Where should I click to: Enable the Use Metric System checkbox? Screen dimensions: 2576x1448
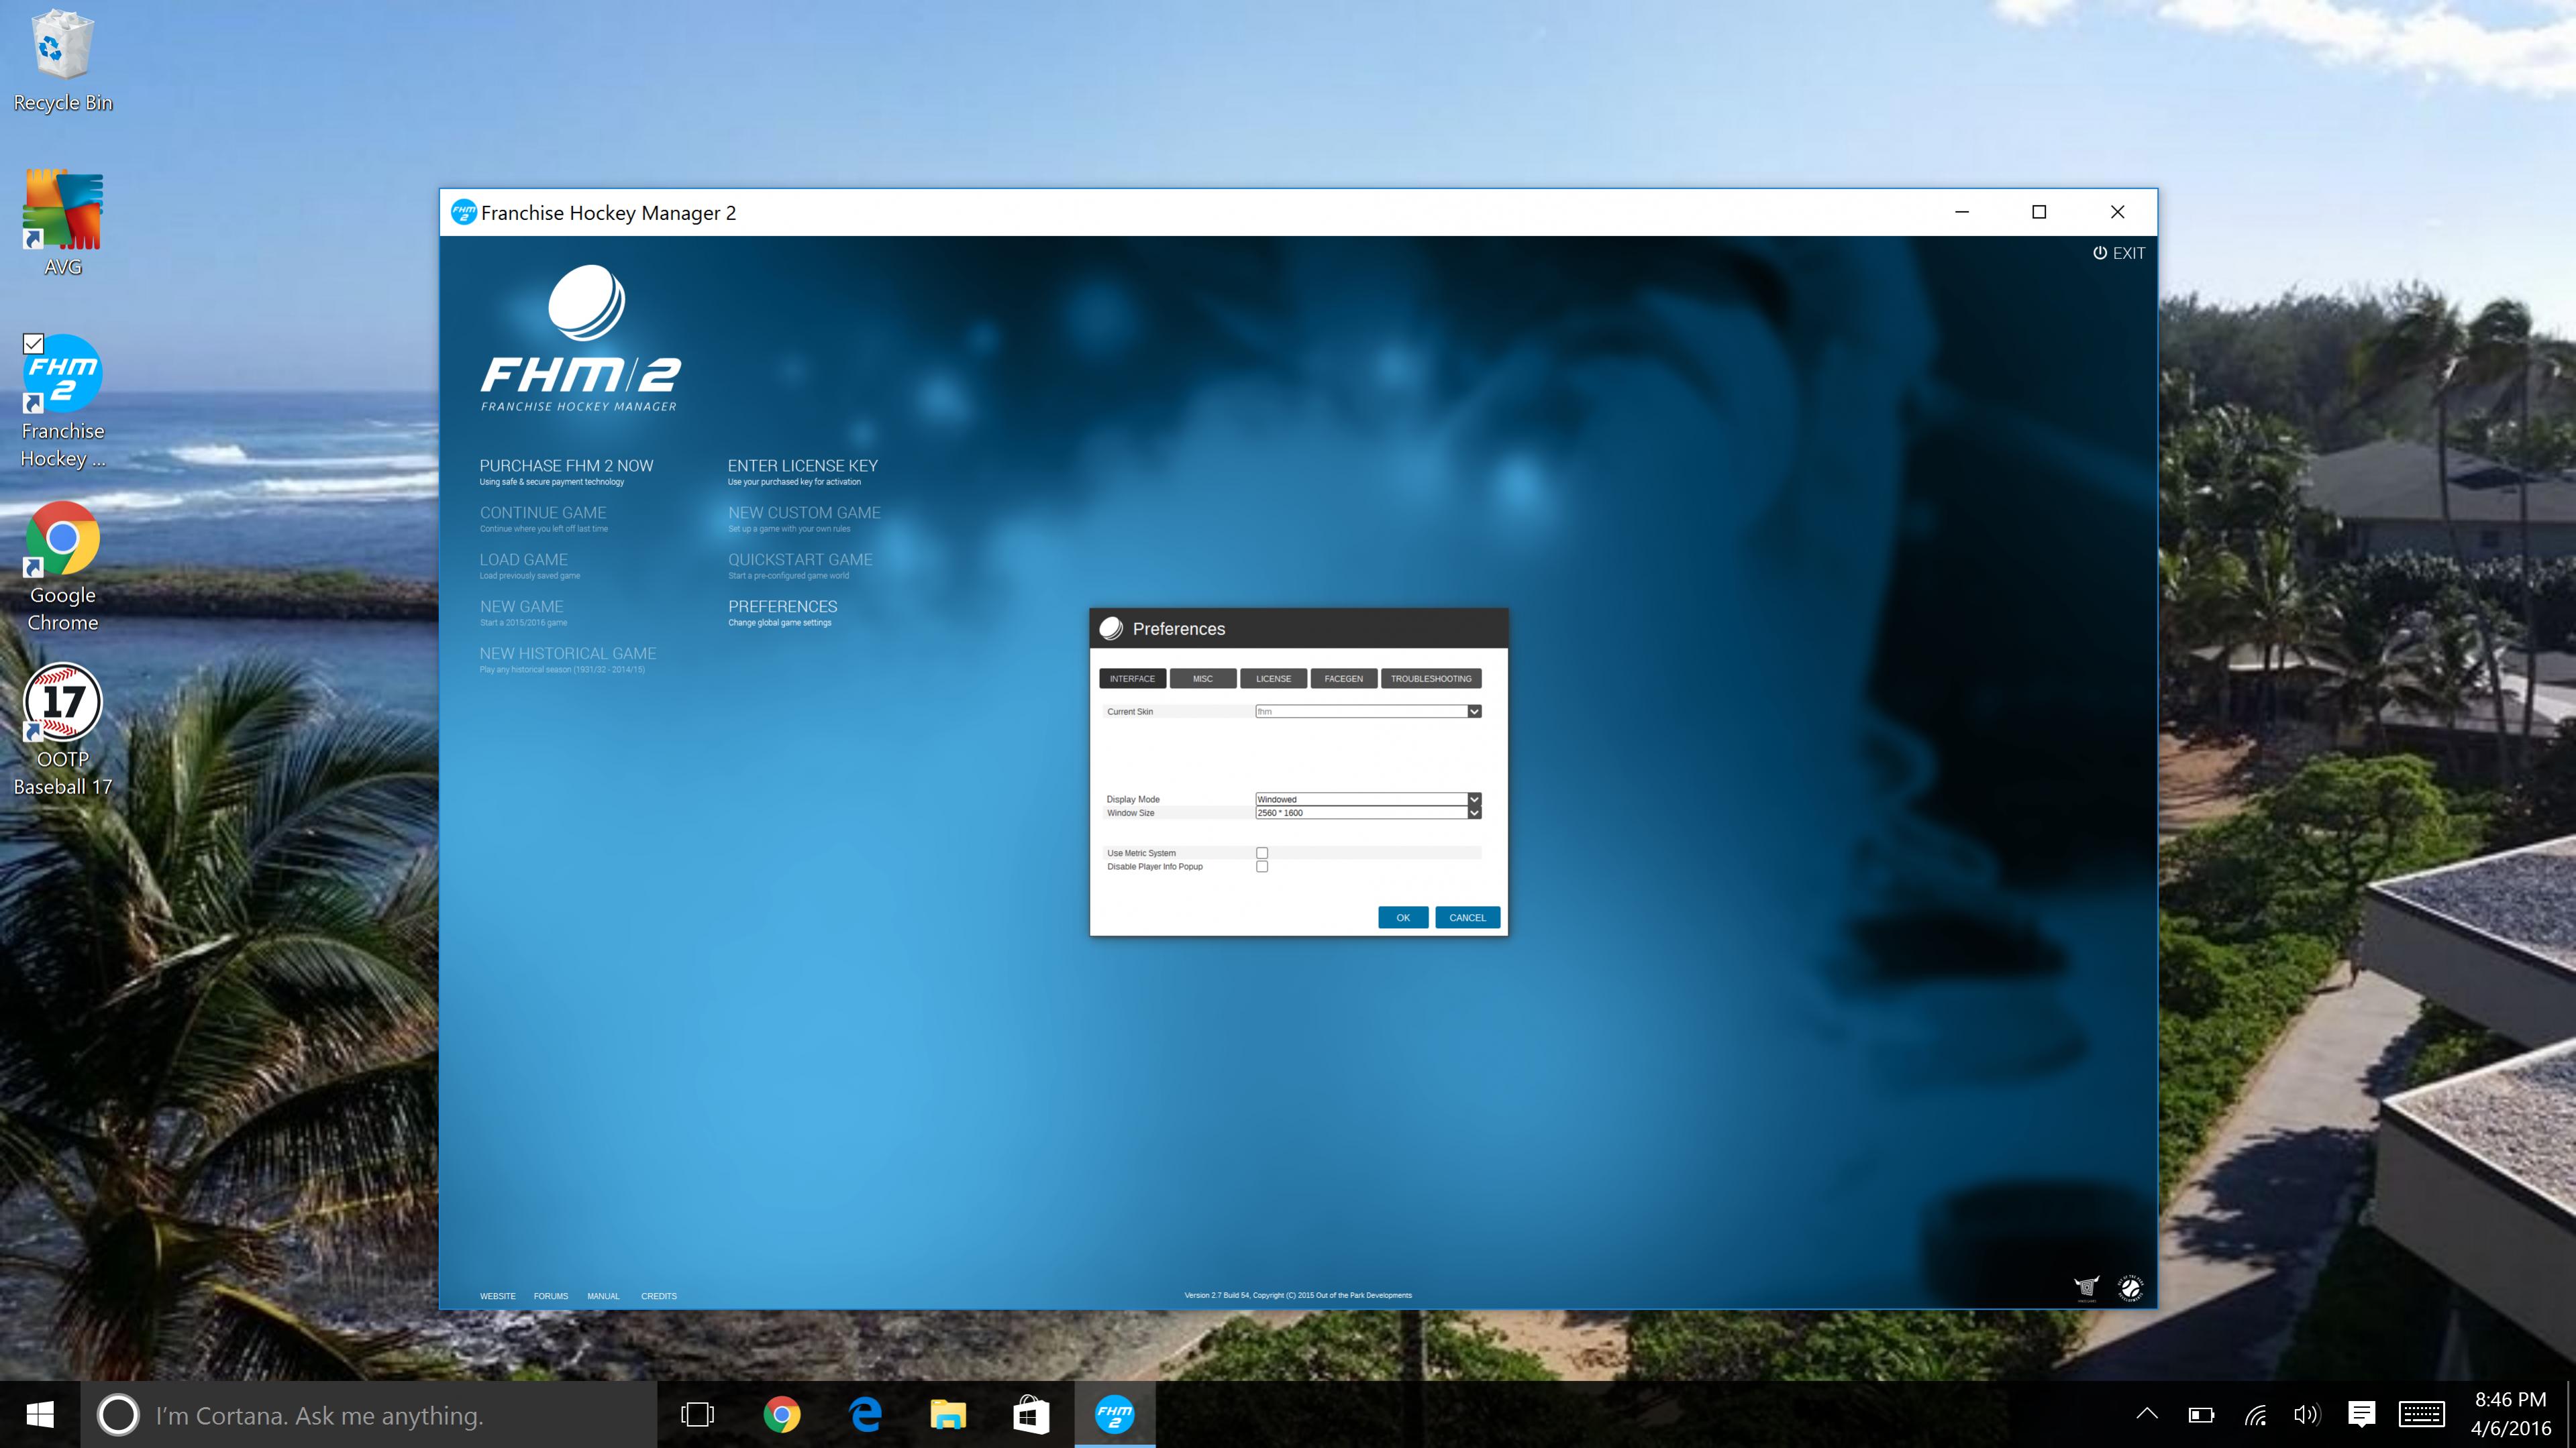(1262, 852)
